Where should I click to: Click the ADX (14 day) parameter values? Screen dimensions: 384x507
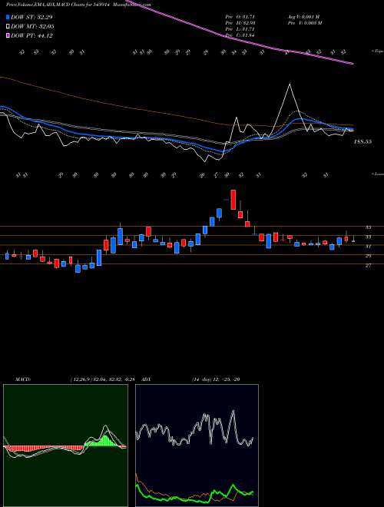215,379
